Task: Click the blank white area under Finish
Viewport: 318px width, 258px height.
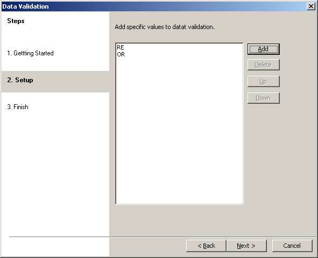Action: click(55, 172)
